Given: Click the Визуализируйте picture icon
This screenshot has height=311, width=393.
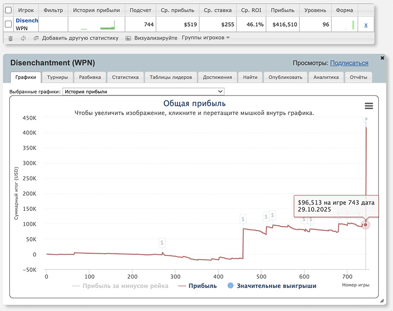Looking at the screenshot, I should coord(128,38).
